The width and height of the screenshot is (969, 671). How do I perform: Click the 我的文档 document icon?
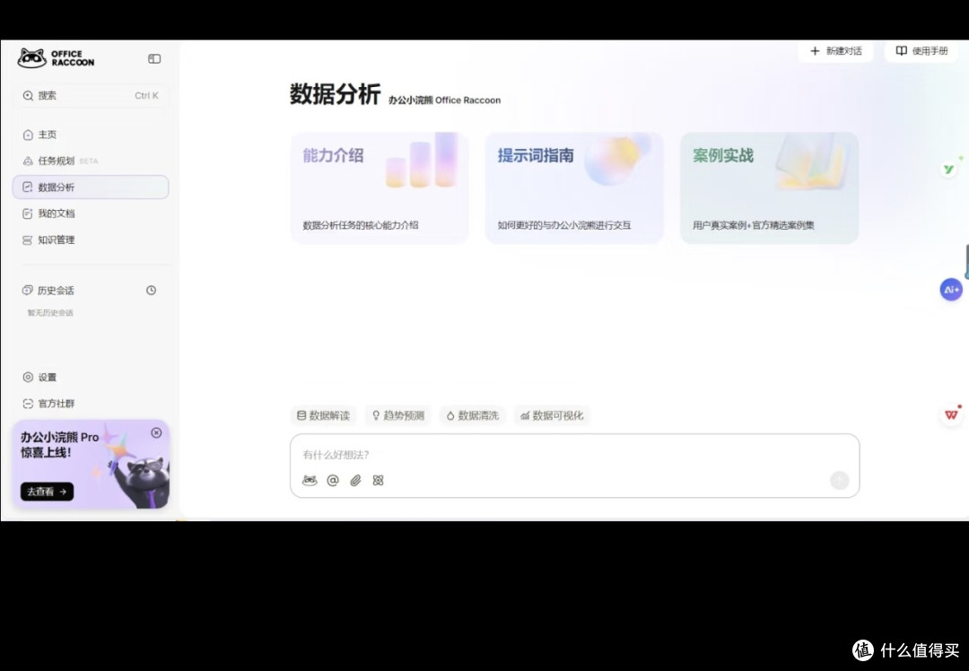coord(27,213)
